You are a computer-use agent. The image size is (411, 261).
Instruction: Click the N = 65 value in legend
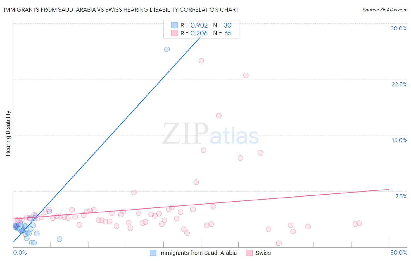[x=222, y=33]
